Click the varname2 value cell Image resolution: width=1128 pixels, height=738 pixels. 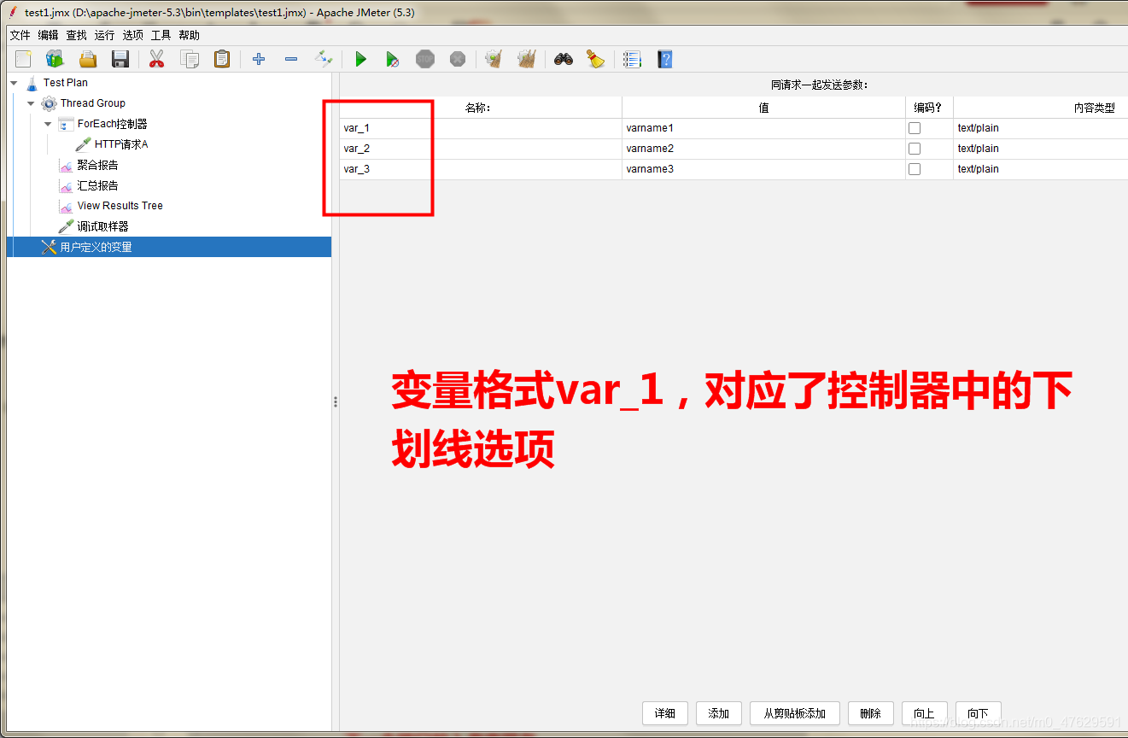(x=763, y=149)
